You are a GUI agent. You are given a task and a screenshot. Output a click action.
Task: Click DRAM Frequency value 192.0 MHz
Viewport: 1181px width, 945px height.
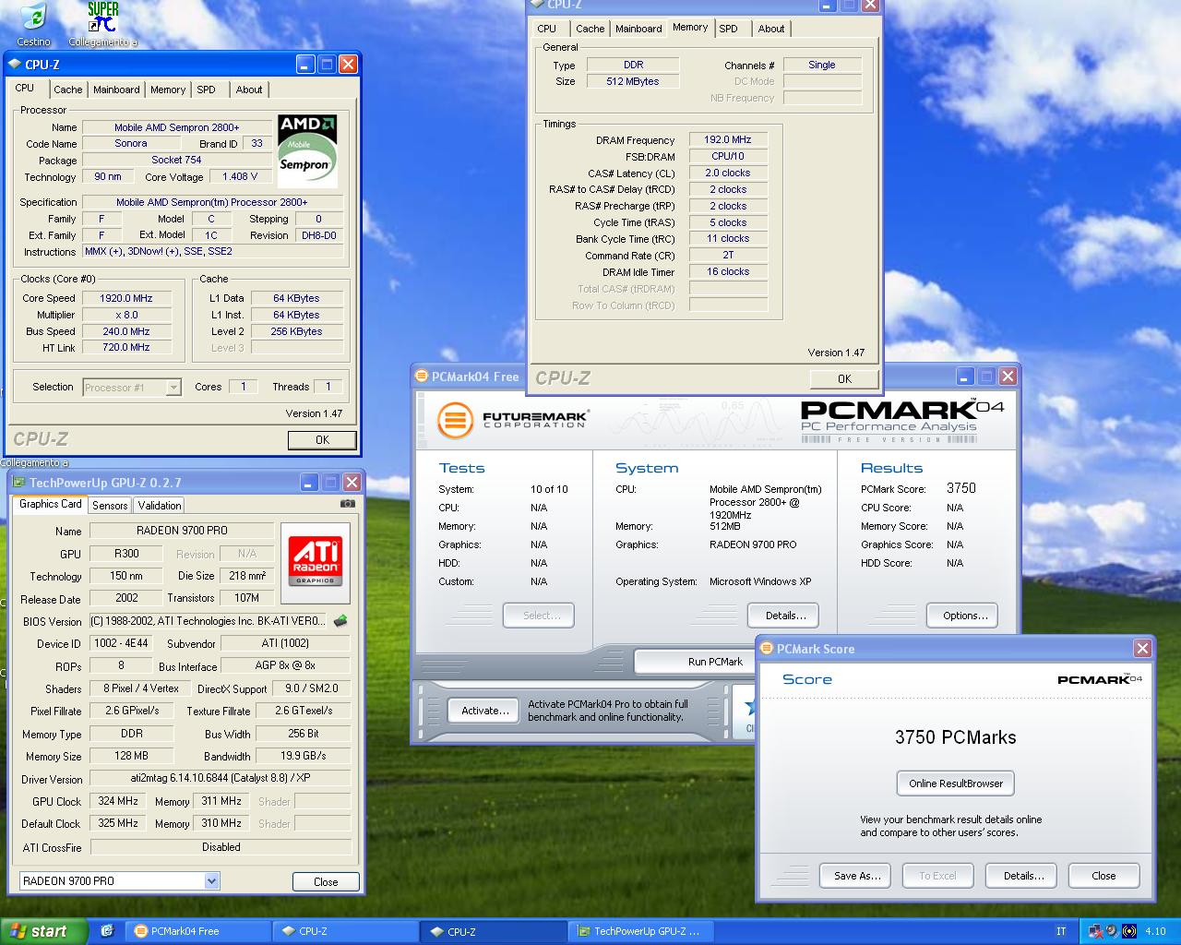(x=728, y=140)
